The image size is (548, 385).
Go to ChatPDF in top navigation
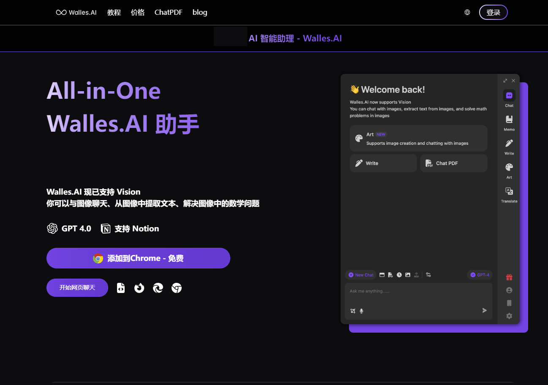pos(168,12)
